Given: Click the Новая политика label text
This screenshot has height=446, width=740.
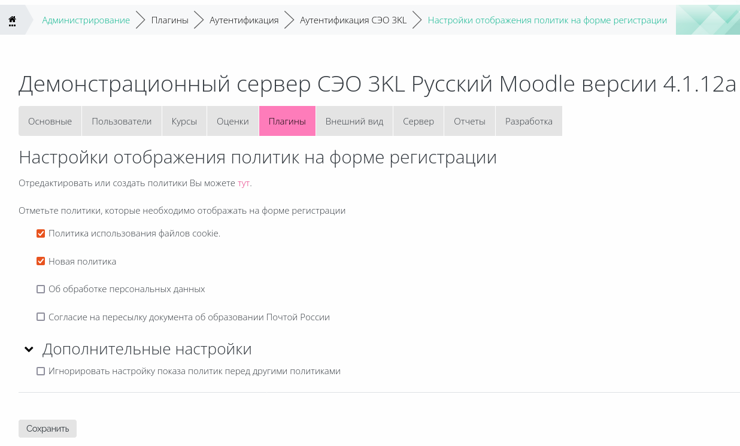Looking at the screenshot, I should click(83, 262).
